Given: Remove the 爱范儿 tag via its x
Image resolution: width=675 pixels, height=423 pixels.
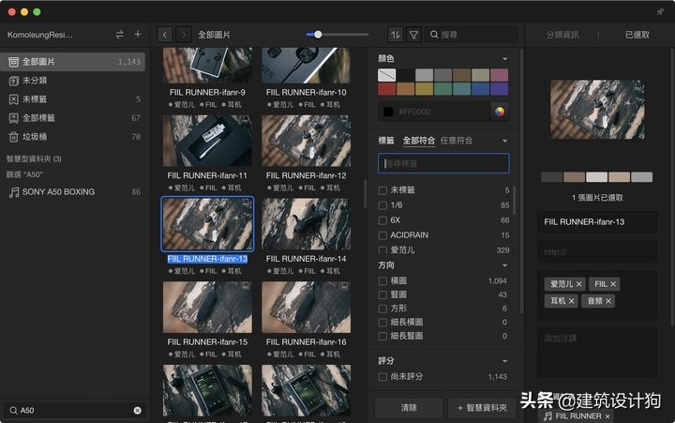Looking at the screenshot, I should coord(579,284).
